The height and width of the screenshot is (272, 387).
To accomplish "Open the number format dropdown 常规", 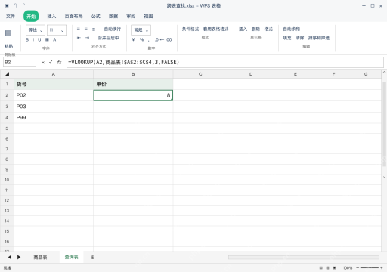I will pyautogui.click(x=141, y=30).
